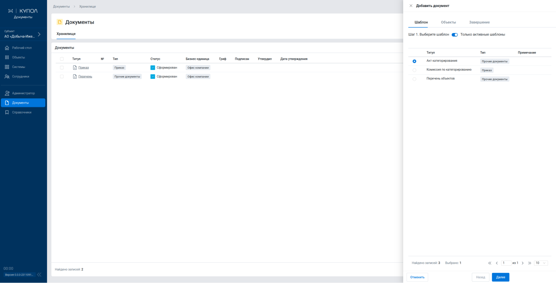Go to first page of templates
Screen dimensions: 556x283
490,263
